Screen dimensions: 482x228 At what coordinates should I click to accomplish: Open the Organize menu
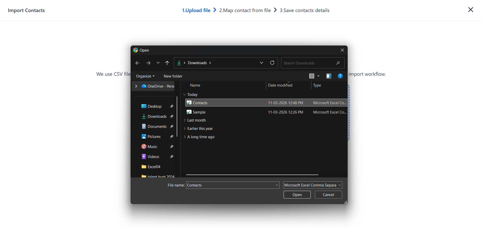[145, 76]
